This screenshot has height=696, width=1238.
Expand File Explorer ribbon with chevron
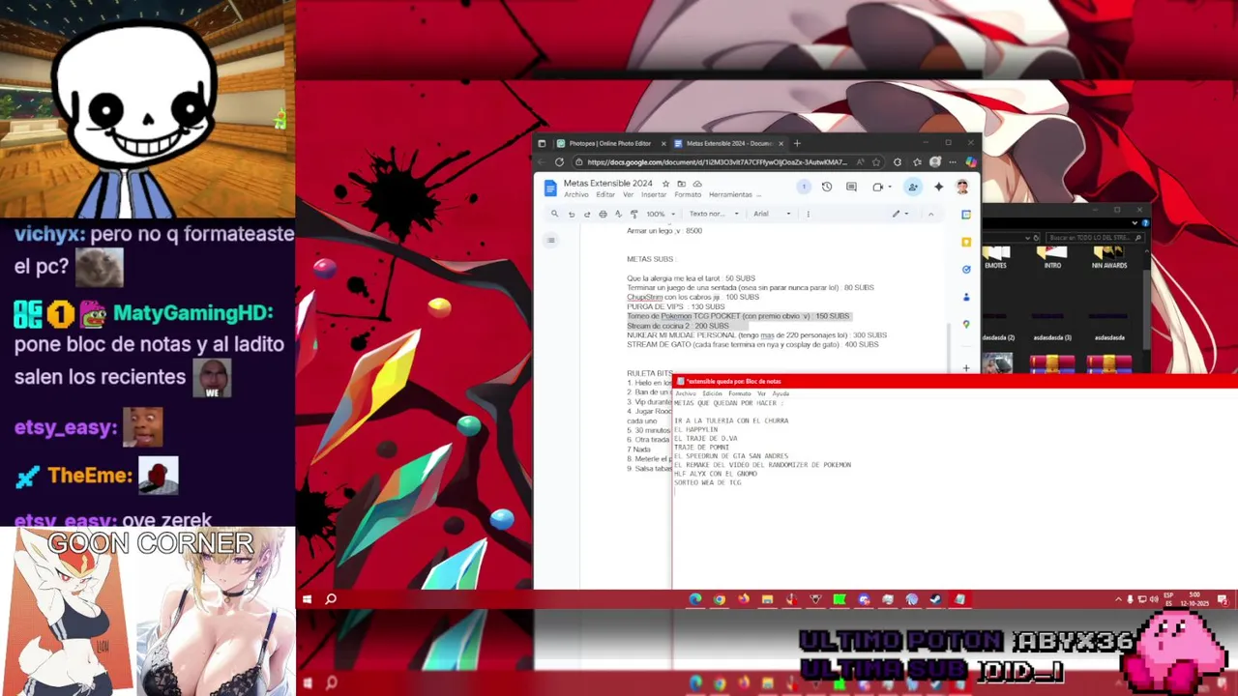tap(1135, 223)
